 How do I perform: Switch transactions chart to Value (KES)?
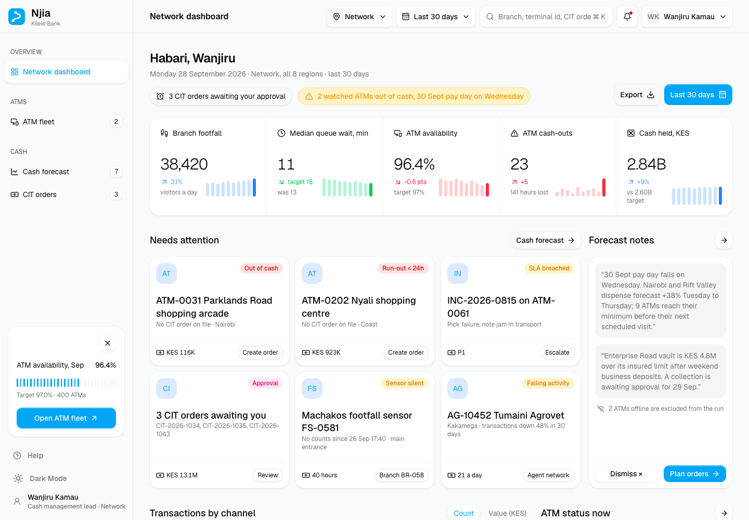pyautogui.click(x=507, y=513)
